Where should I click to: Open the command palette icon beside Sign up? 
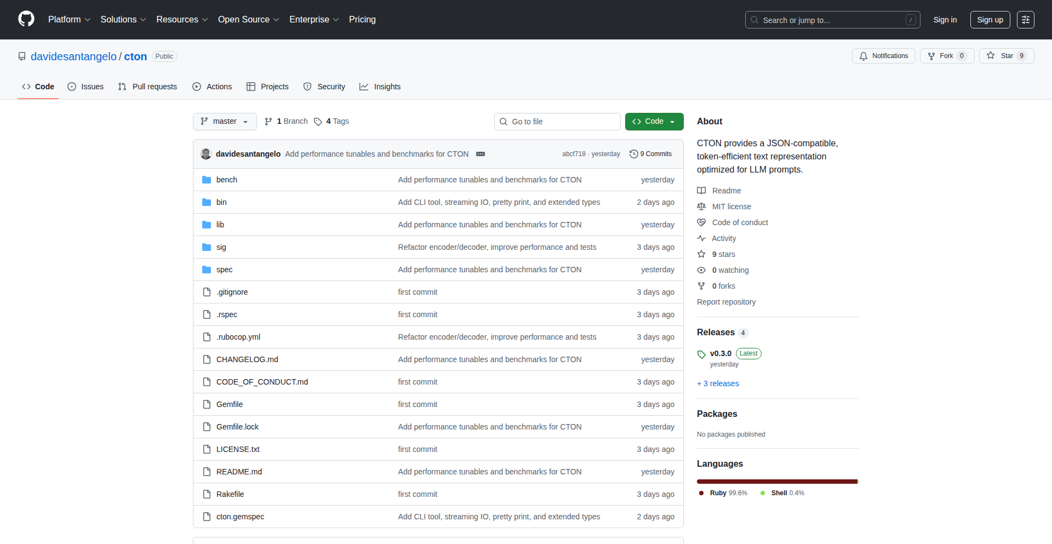point(1025,19)
